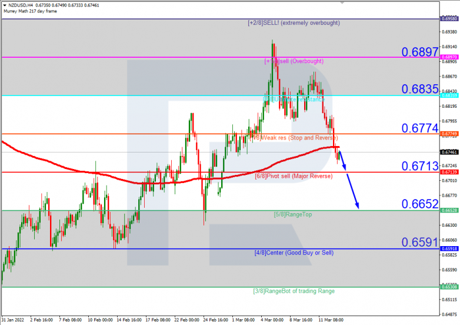Viewport: 460px width, 325px height.
Task: Select the 'Murrey Math 217 day frame' indicator label
Action: 30,11
